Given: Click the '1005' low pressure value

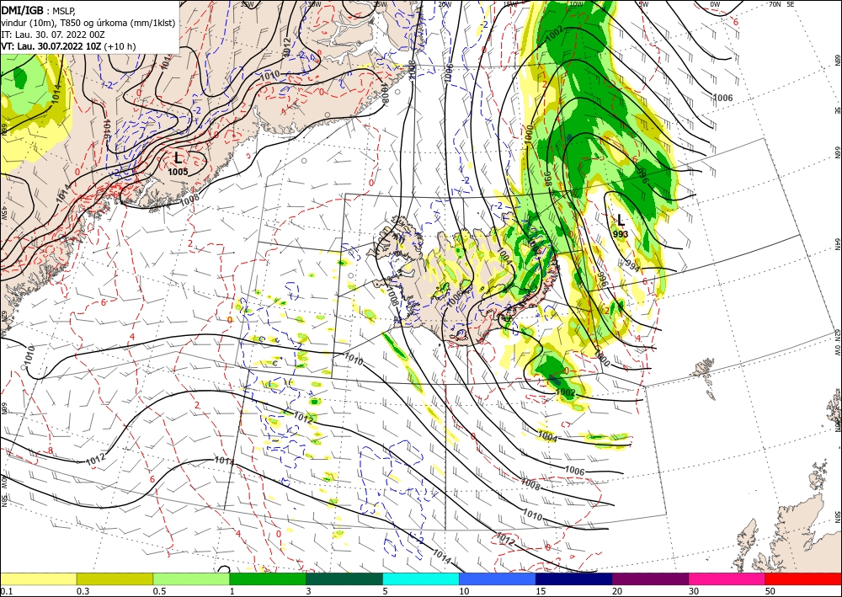Looking at the screenshot, I should 178,172.
